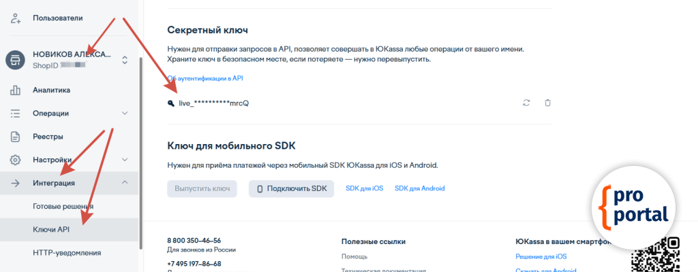Click the Операции list icon
698x272 pixels.
tap(16, 114)
